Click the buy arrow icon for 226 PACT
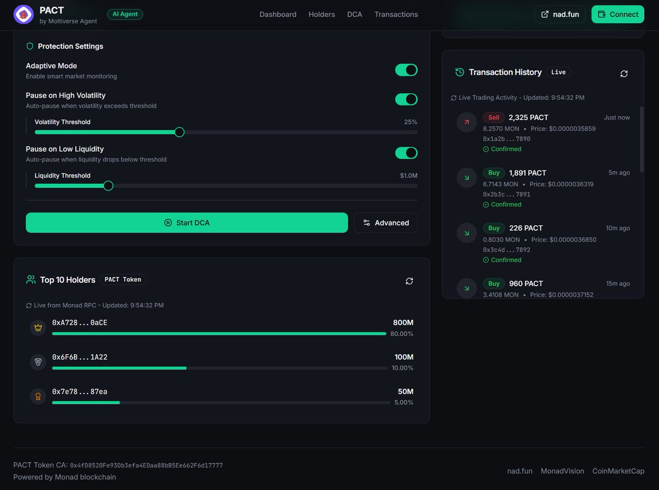 click(x=467, y=233)
